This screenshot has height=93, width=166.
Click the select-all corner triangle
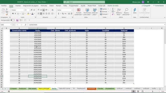coord(2,28)
